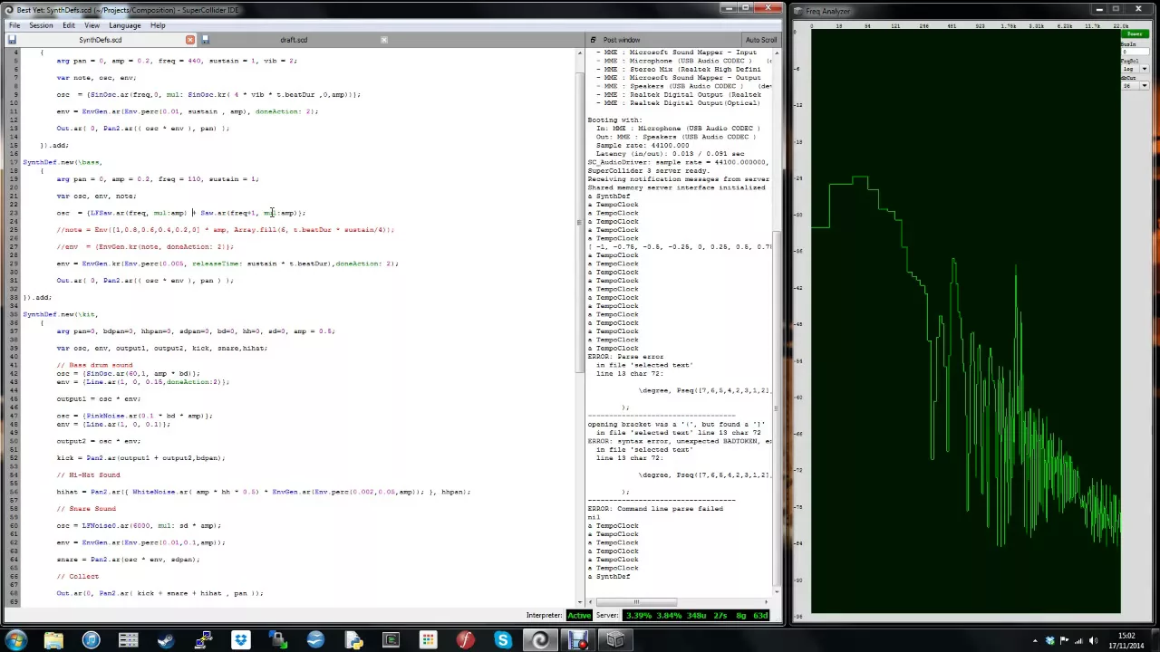
Task: Open the network connection taskbar icon
Action: 203,640
